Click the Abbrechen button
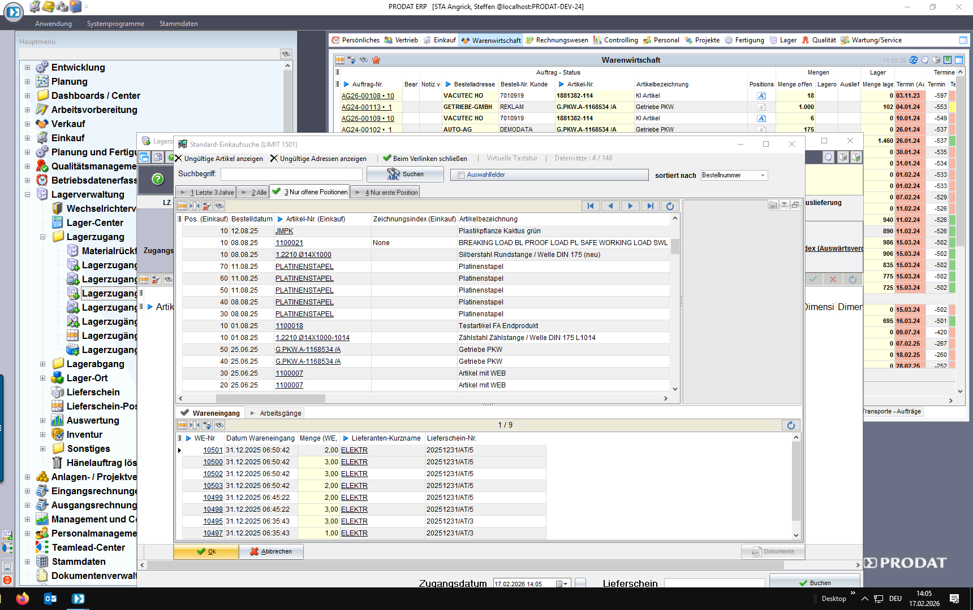 [271, 552]
